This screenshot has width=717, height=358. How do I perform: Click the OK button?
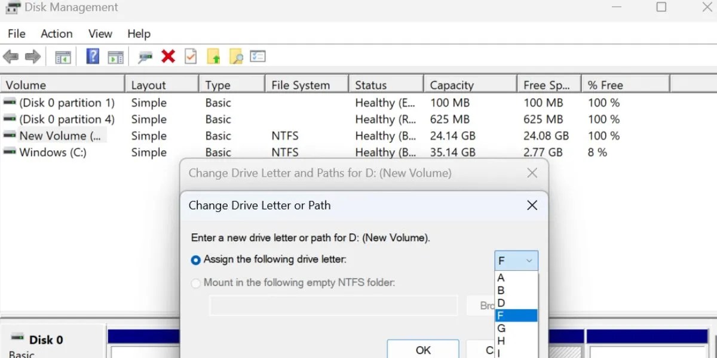(422, 350)
